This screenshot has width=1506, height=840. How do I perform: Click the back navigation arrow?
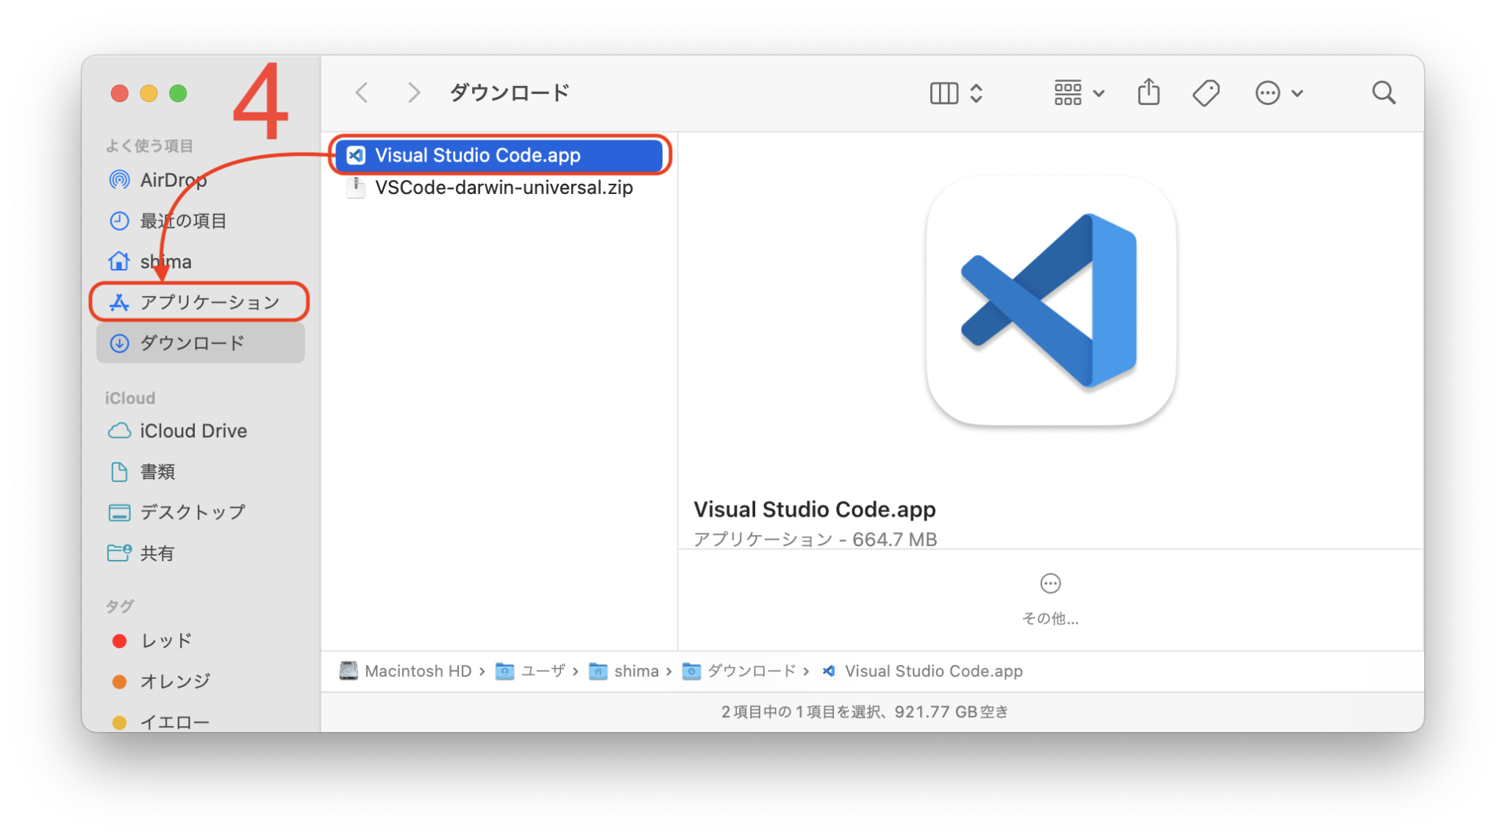361,92
